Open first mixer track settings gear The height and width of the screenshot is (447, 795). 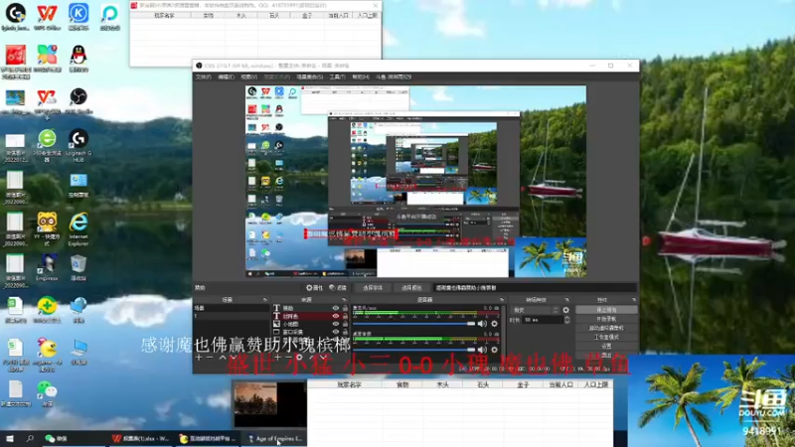click(x=494, y=324)
